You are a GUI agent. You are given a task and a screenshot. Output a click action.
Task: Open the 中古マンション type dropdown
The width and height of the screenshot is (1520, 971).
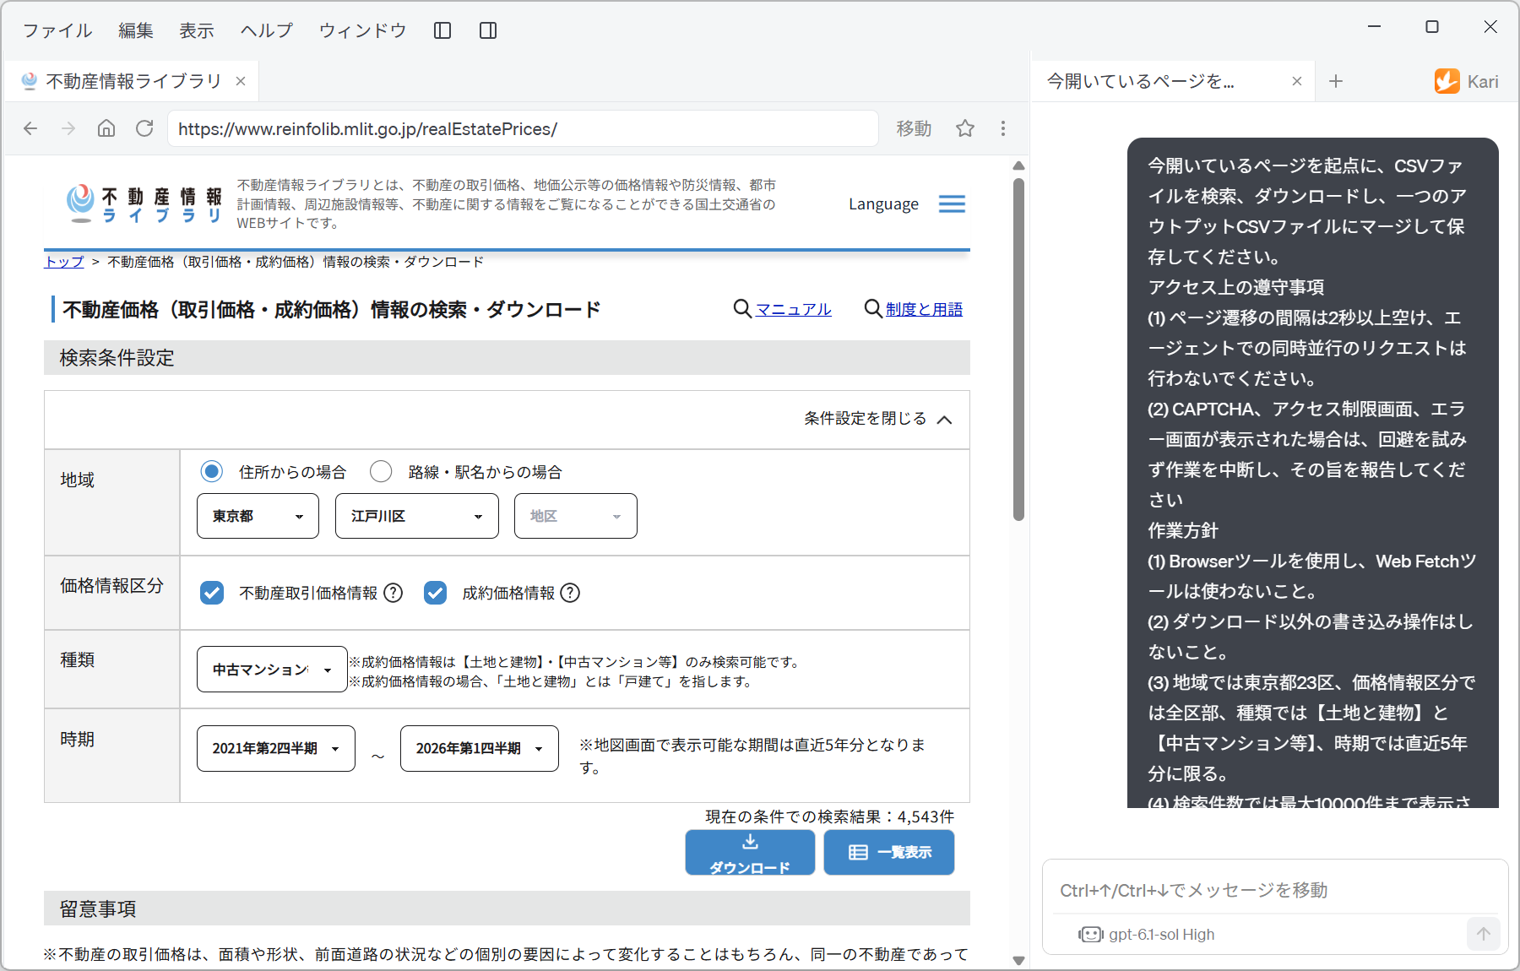pyautogui.click(x=272, y=670)
